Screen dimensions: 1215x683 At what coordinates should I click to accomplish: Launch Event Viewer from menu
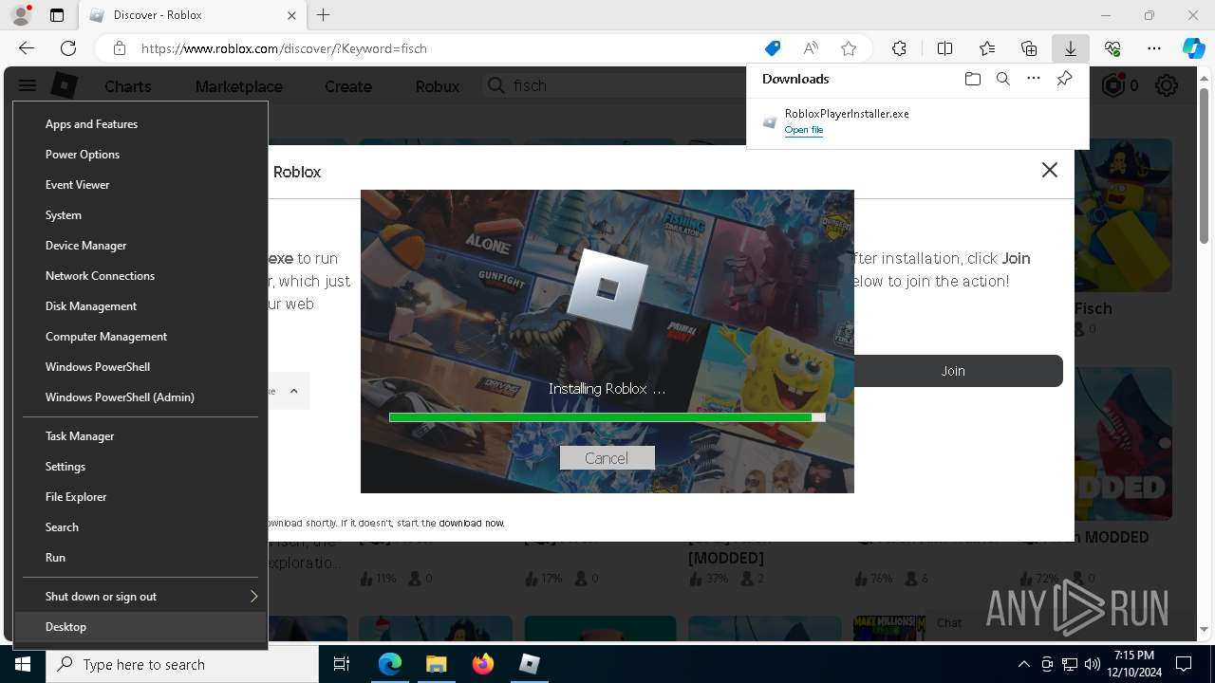(140, 185)
